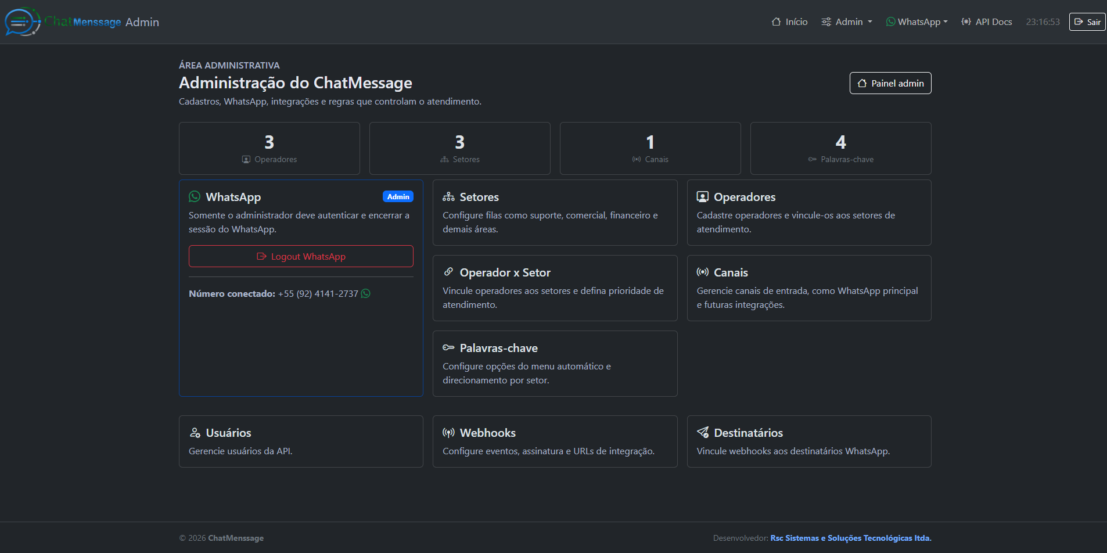Click the Sair button
The image size is (1107, 553).
[x=1087, y=22]
